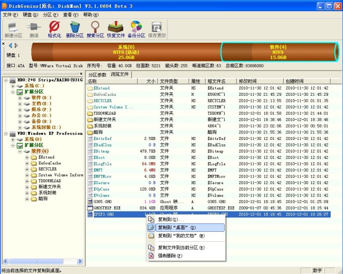Expand the KuGouCache folder in tree
Viewport: 343px width, 274px height.
27,163
